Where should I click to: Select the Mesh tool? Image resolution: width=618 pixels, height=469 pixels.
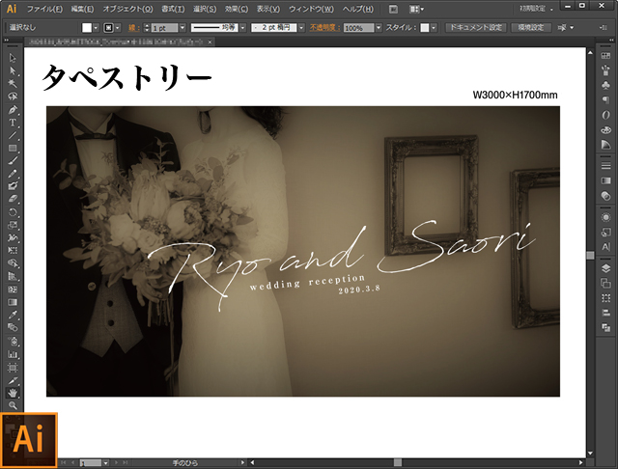pos(13,290)
